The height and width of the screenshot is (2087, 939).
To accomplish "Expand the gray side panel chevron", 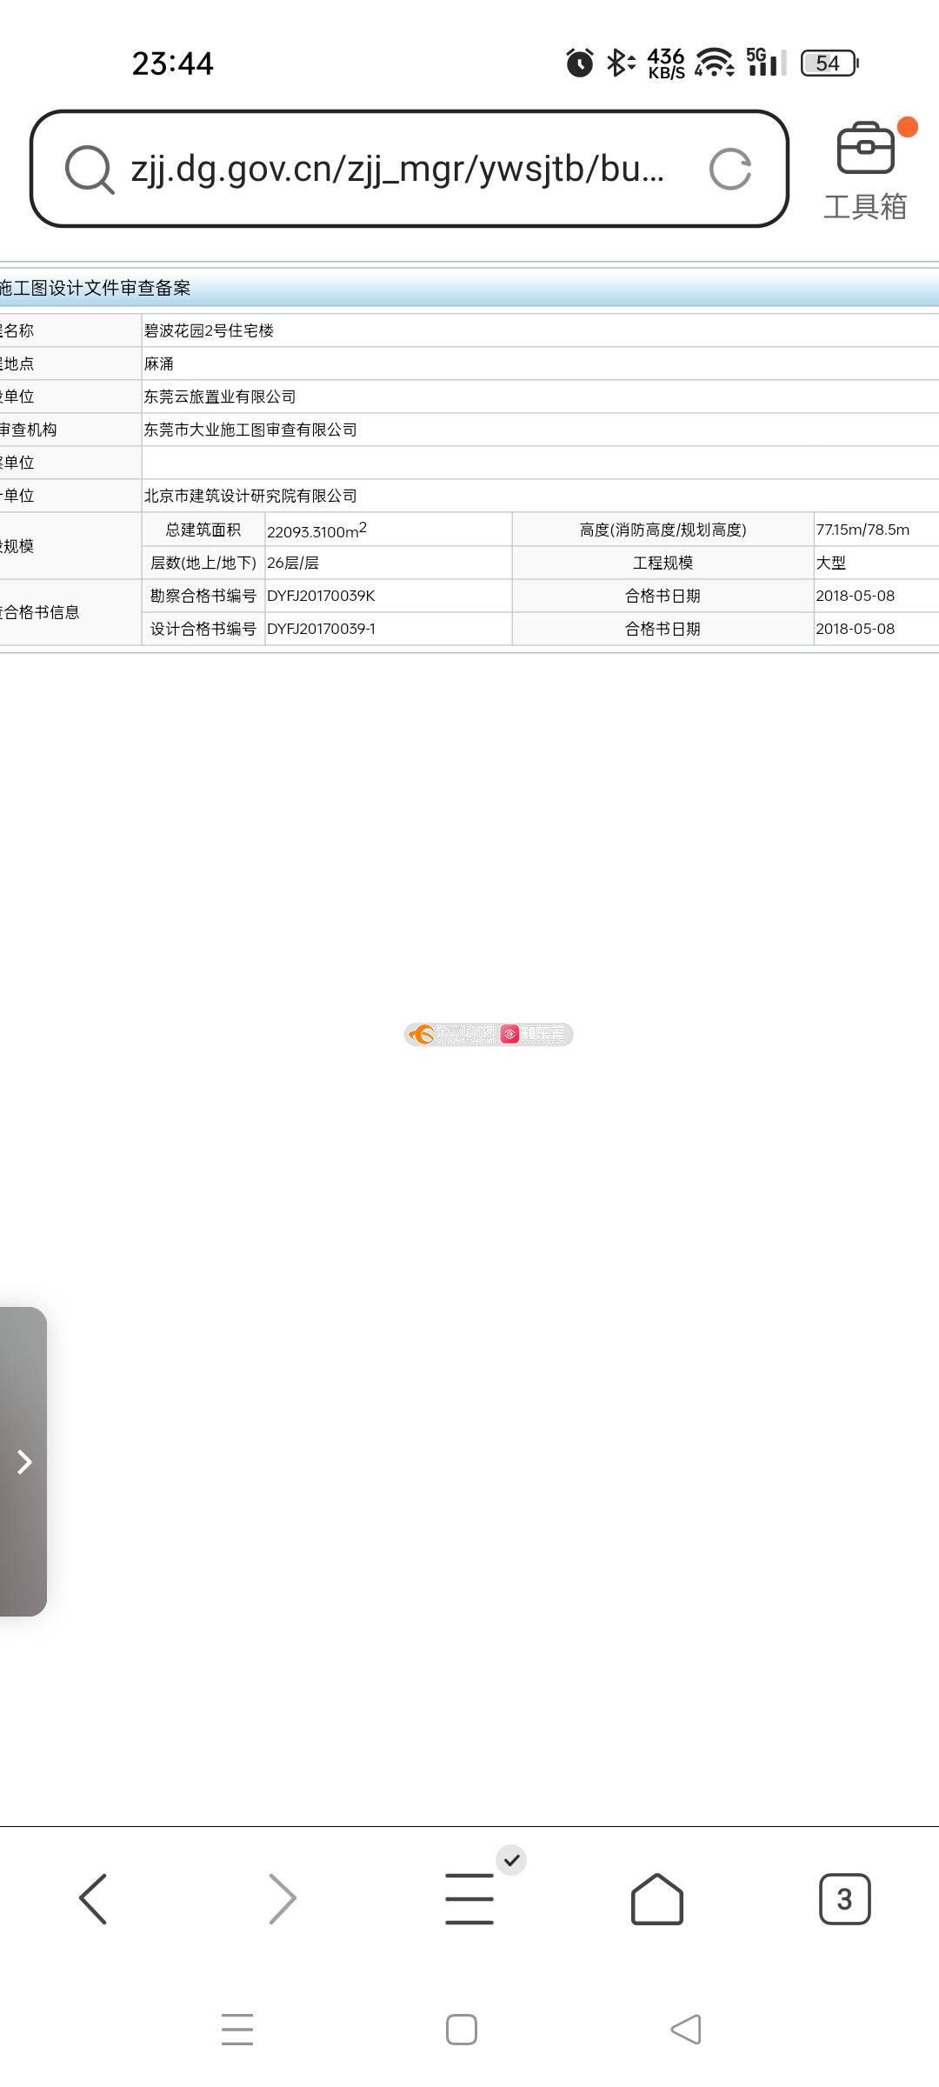I will coord(23,1462).
